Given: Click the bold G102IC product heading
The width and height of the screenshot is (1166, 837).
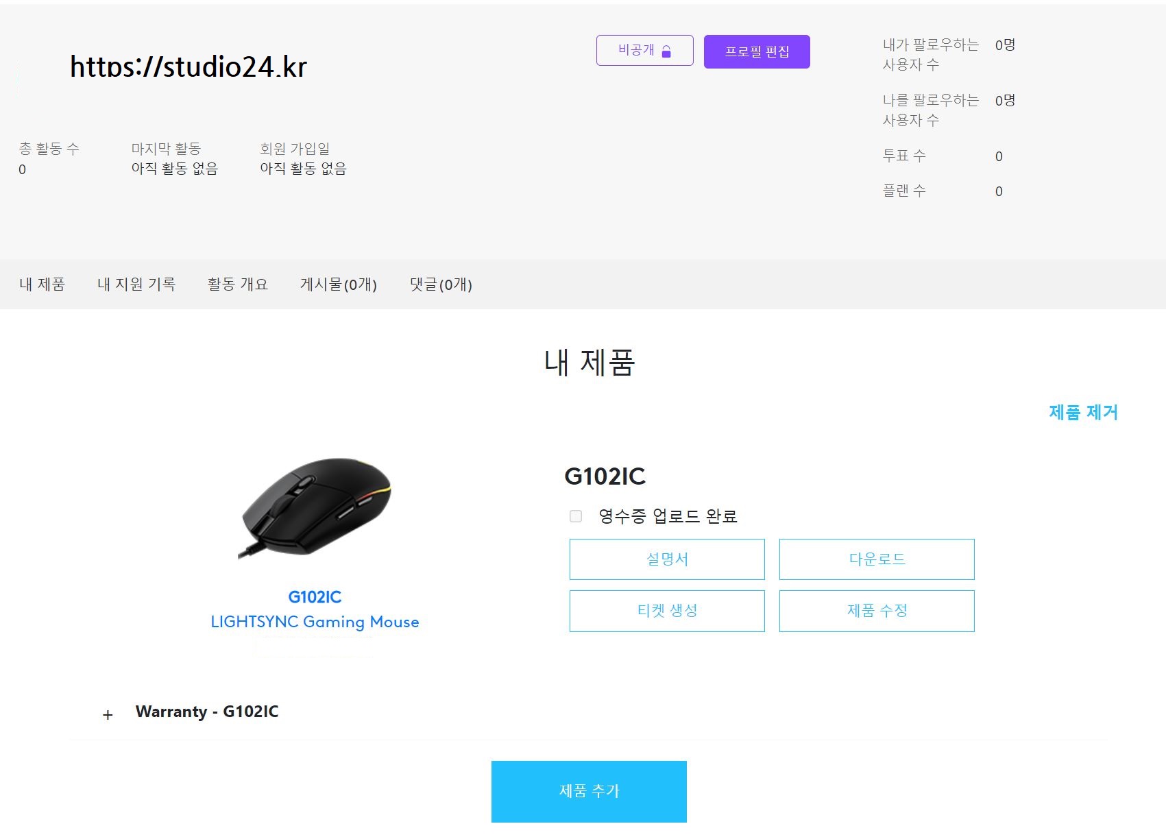Looking at the screenshot, I should 605,476.
